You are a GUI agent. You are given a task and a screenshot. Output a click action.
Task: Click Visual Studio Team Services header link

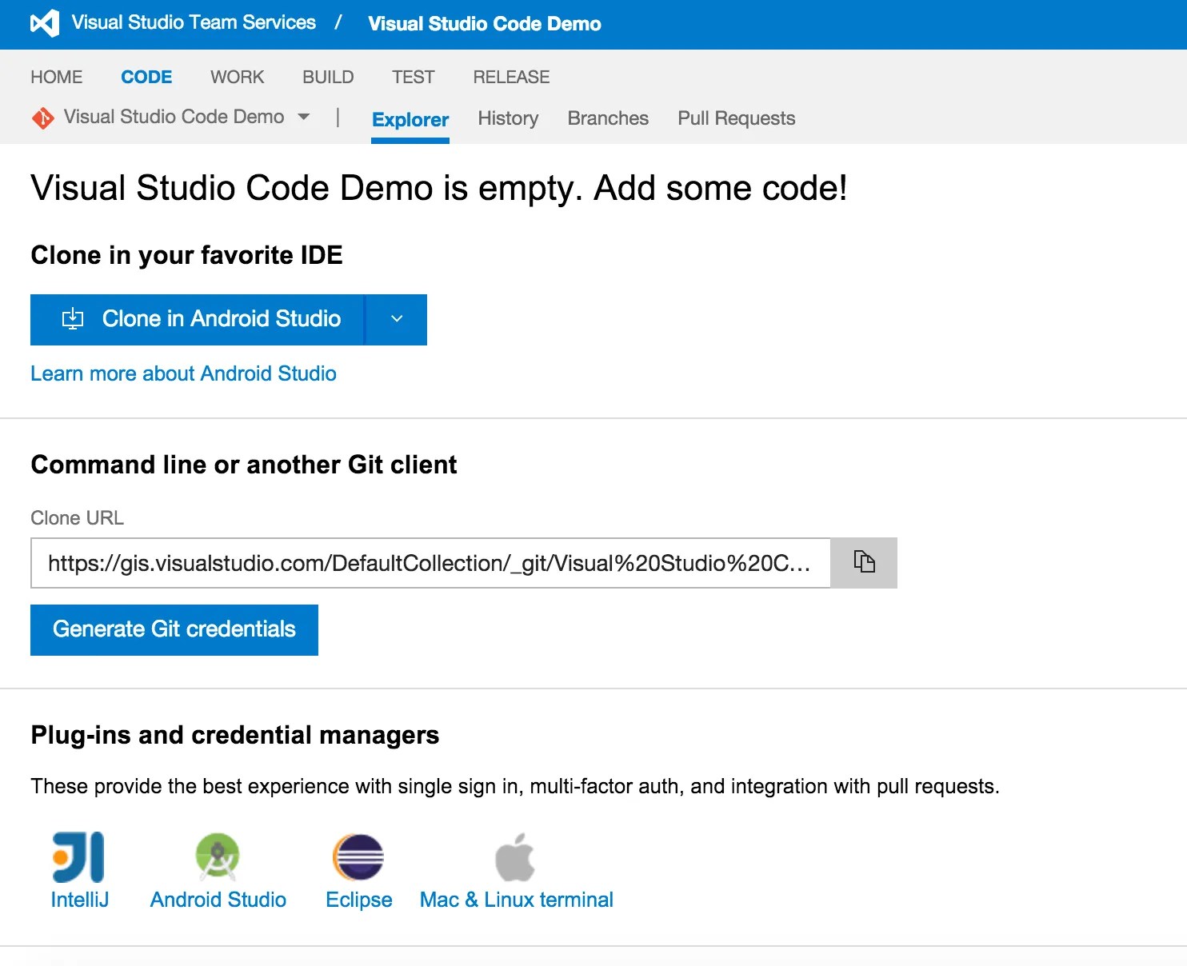point(194,22)
